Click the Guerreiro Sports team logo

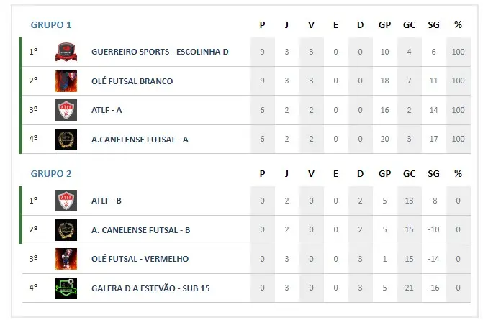[x=66, y=52]
